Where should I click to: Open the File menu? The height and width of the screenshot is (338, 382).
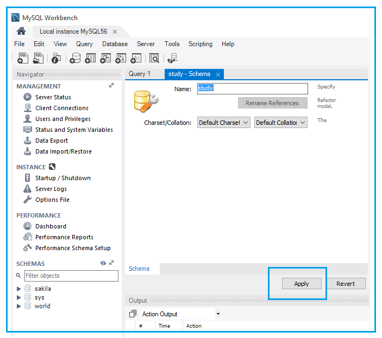pyautogui.click(x=19, y=44)
